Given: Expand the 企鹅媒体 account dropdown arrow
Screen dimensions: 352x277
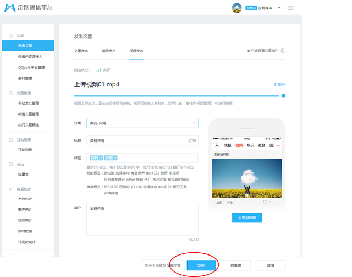Looking at the screenshot, I should [279, 8].
